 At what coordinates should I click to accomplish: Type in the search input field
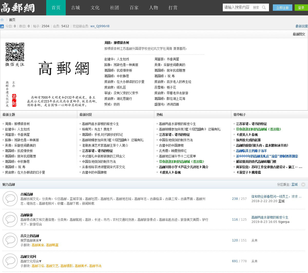237,7
